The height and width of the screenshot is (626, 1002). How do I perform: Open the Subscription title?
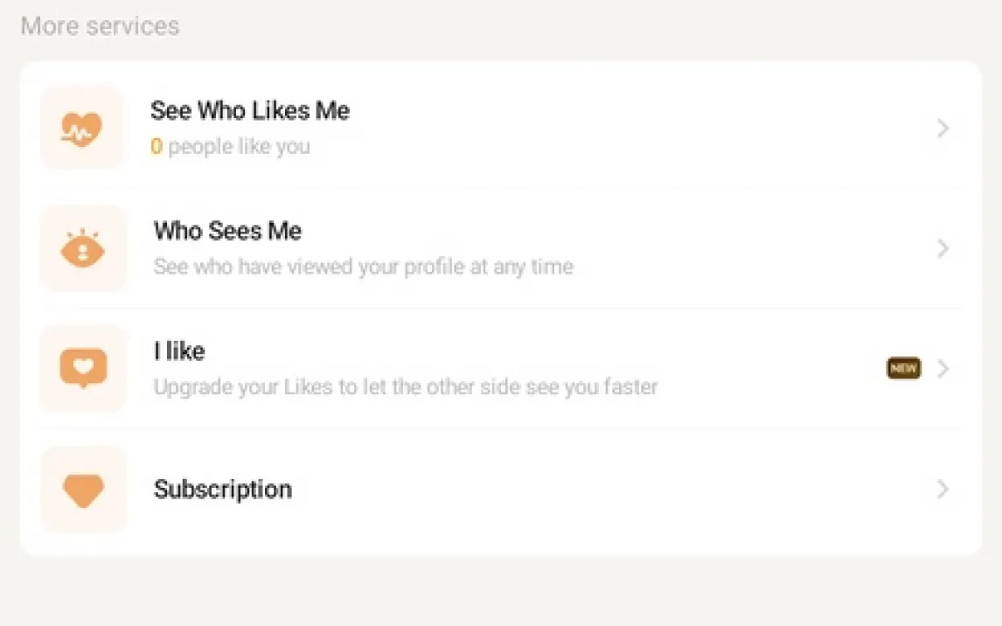click(x=223, y=489)
